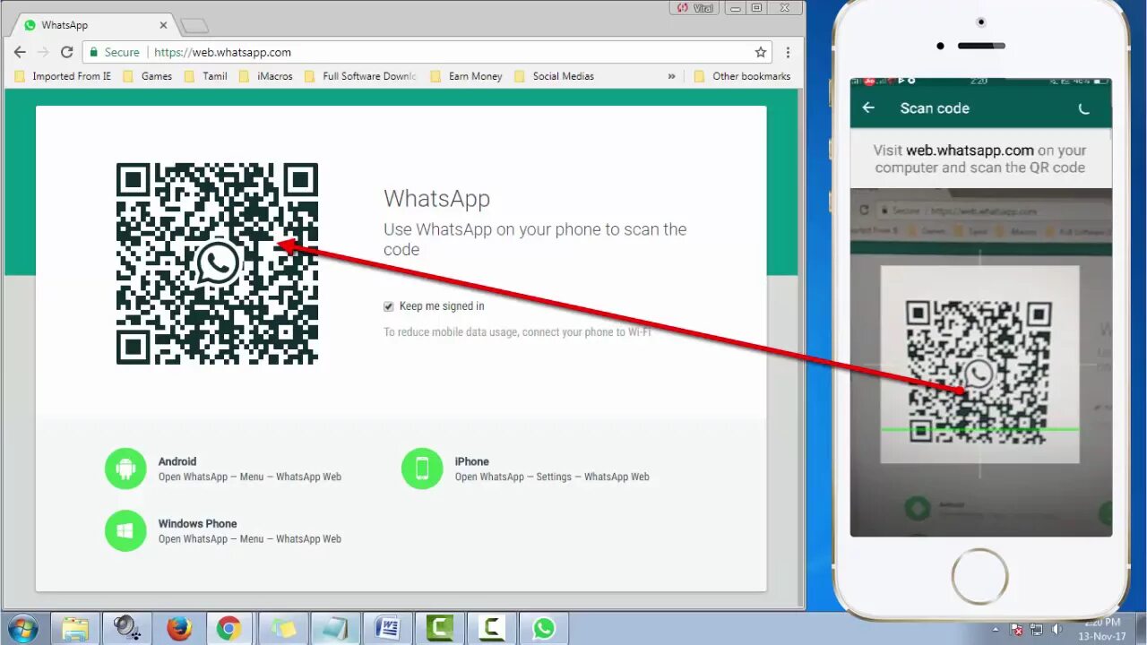1147x645 pixels.
Task: Bookmark this page with the star icon
Action: click(x=761, y=52)
